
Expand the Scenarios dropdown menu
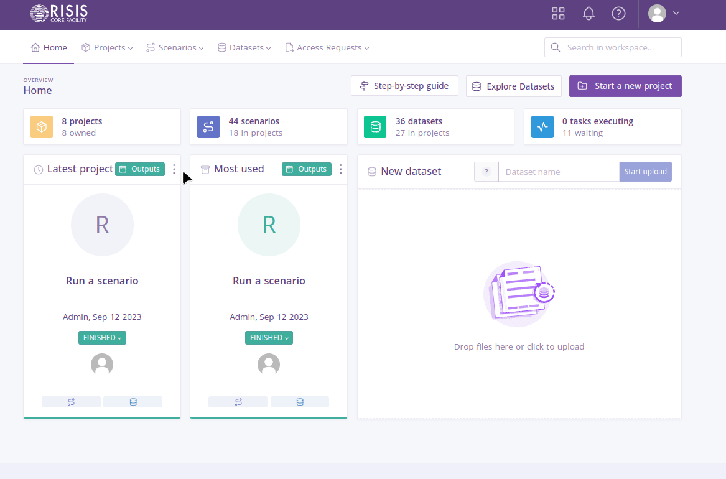tap(175, 48)
